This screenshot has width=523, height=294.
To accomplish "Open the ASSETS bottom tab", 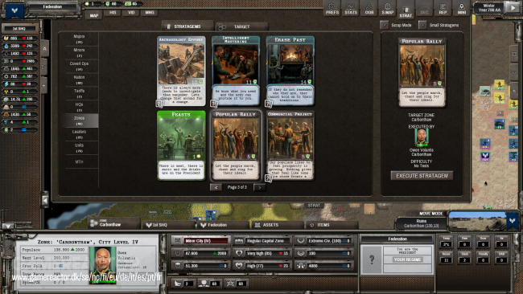I will click(278, 225).
